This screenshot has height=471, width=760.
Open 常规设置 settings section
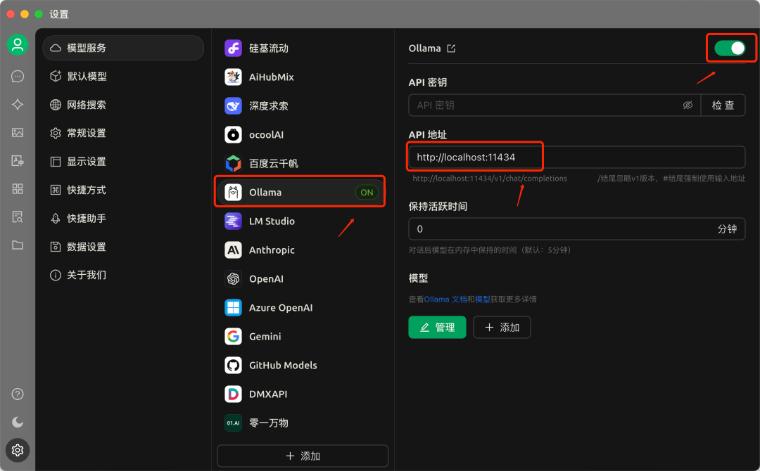(123, 133)
